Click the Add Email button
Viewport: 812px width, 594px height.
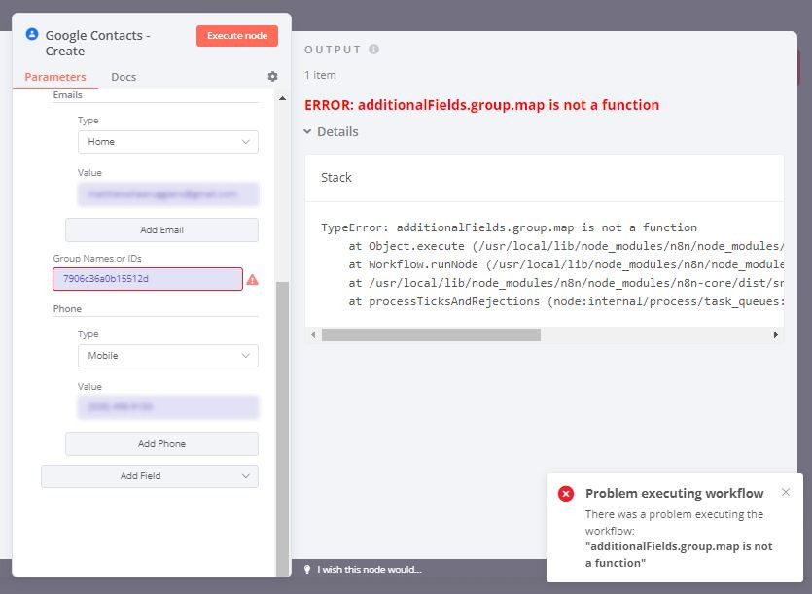pyautogui.click(x=161, y=230)
